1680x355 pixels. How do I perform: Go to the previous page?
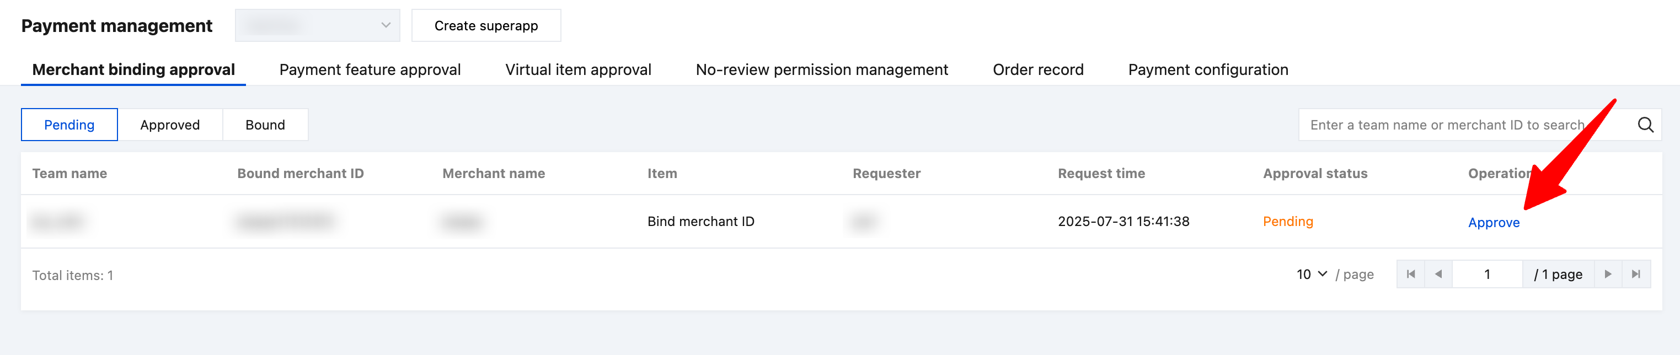point(1438,274)
